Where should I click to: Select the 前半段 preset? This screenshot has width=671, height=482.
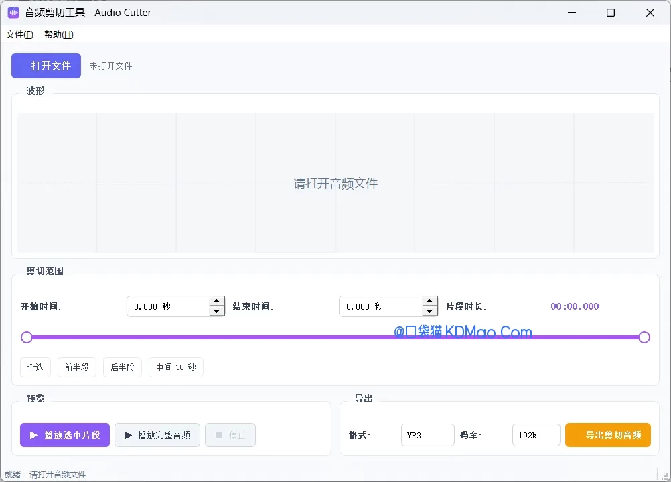[77, 367]
